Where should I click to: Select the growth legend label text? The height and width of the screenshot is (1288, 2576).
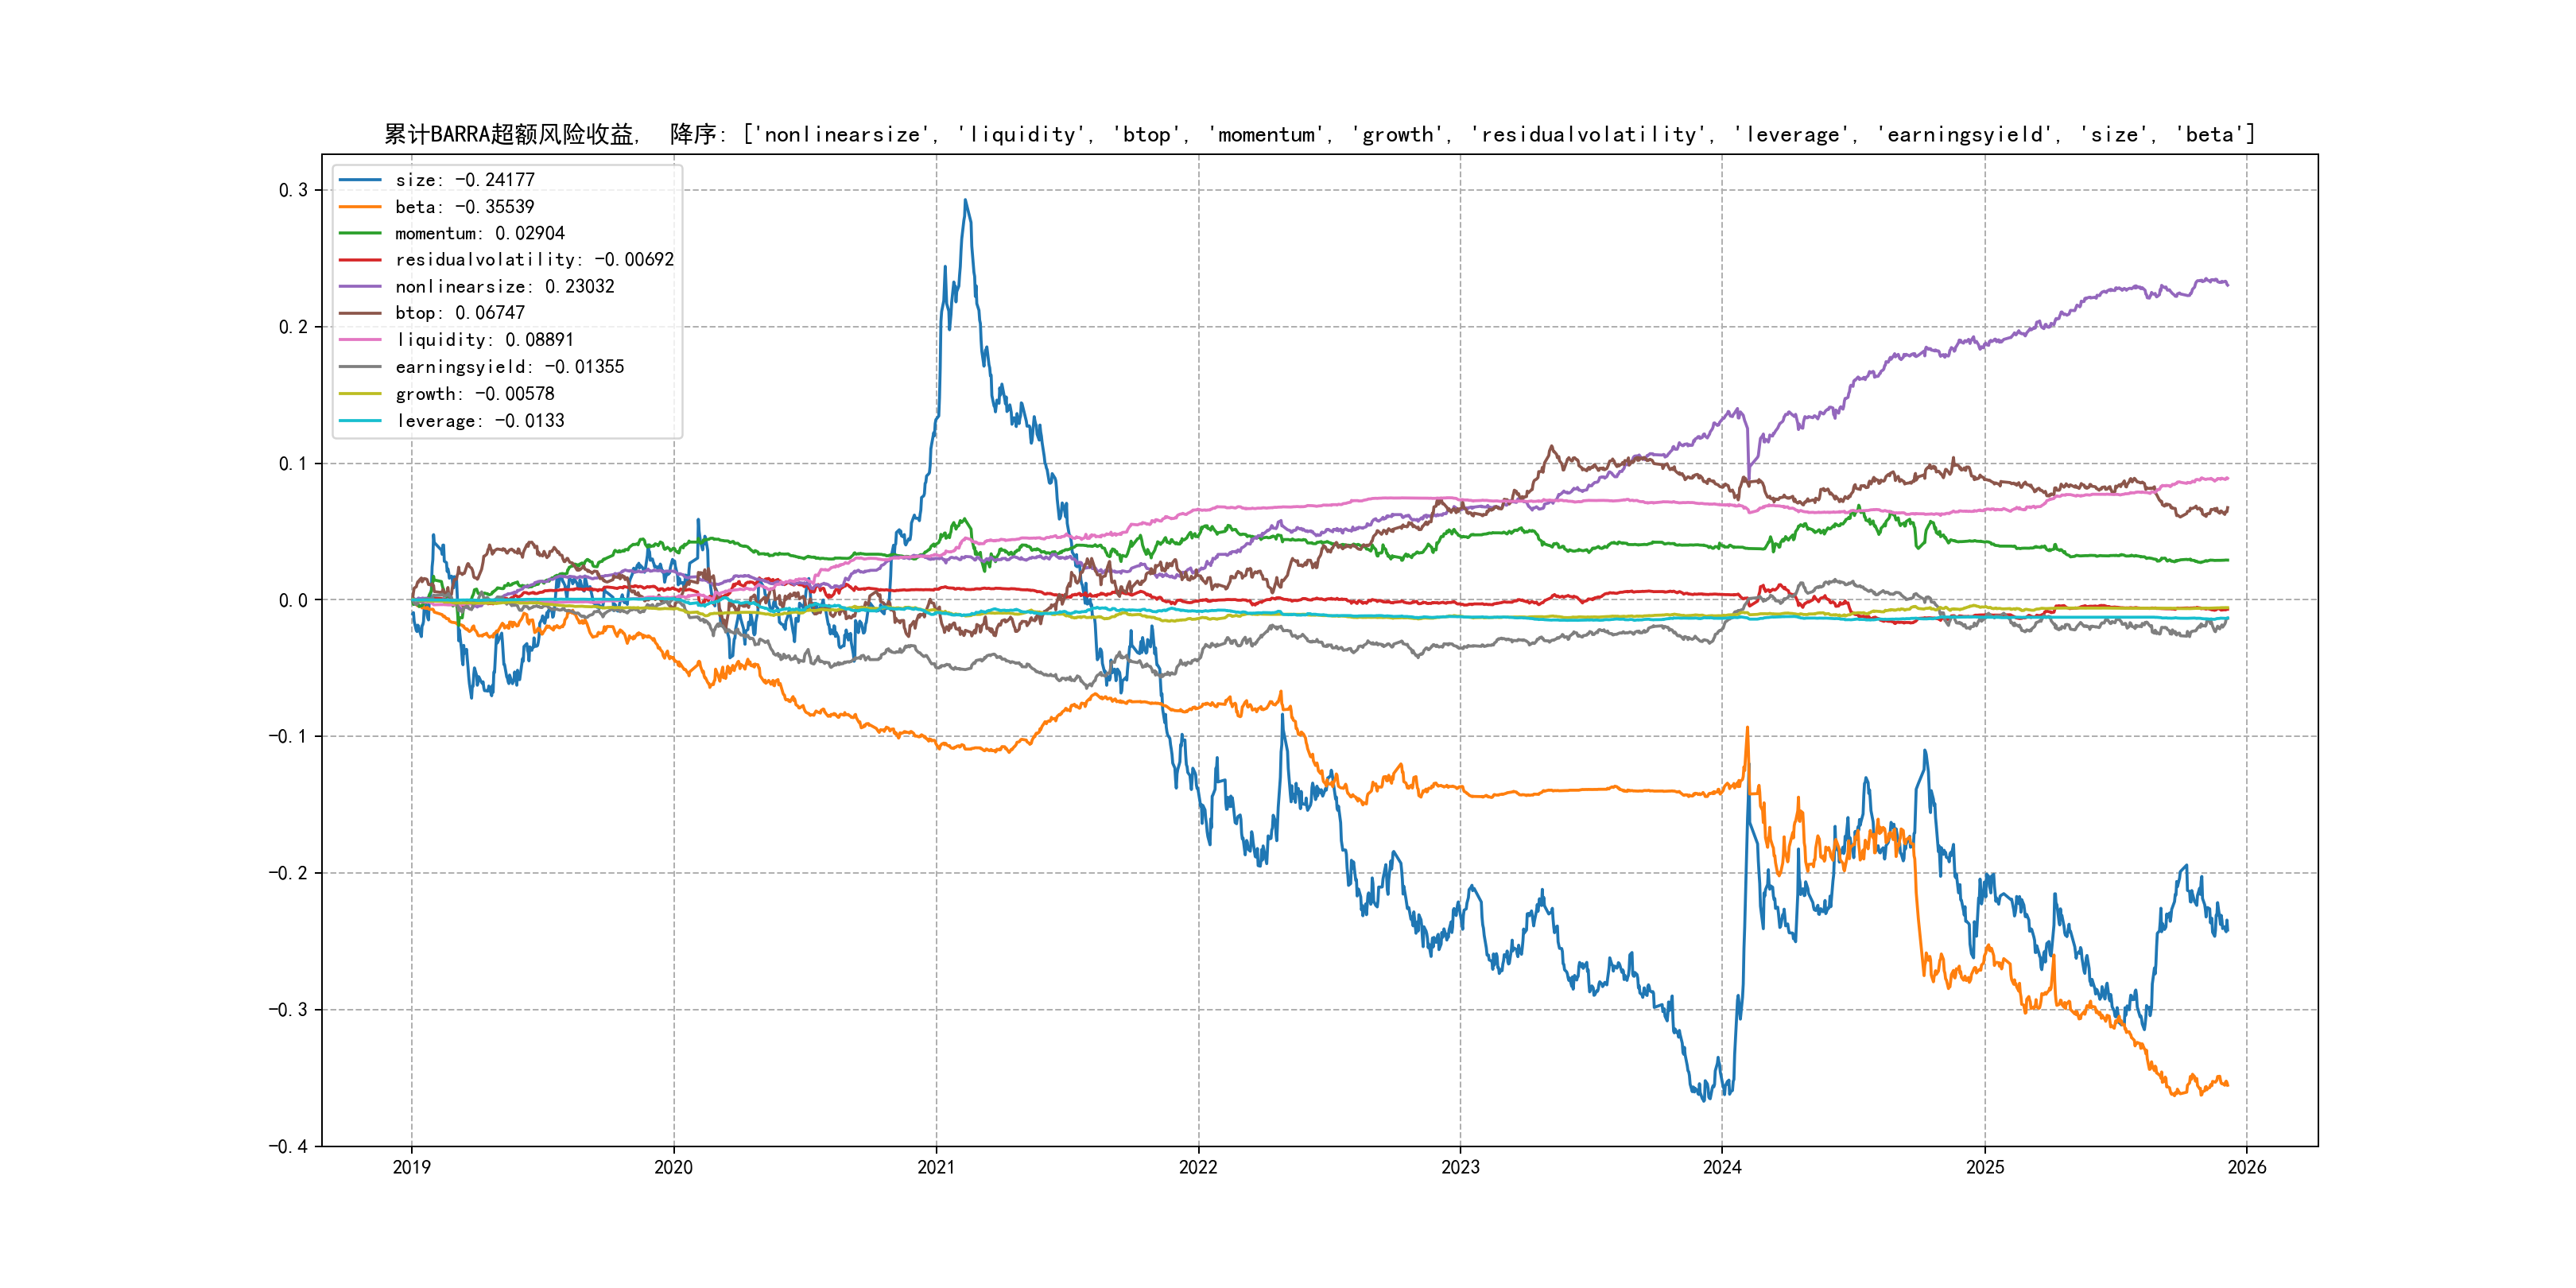tap(474, 394)
